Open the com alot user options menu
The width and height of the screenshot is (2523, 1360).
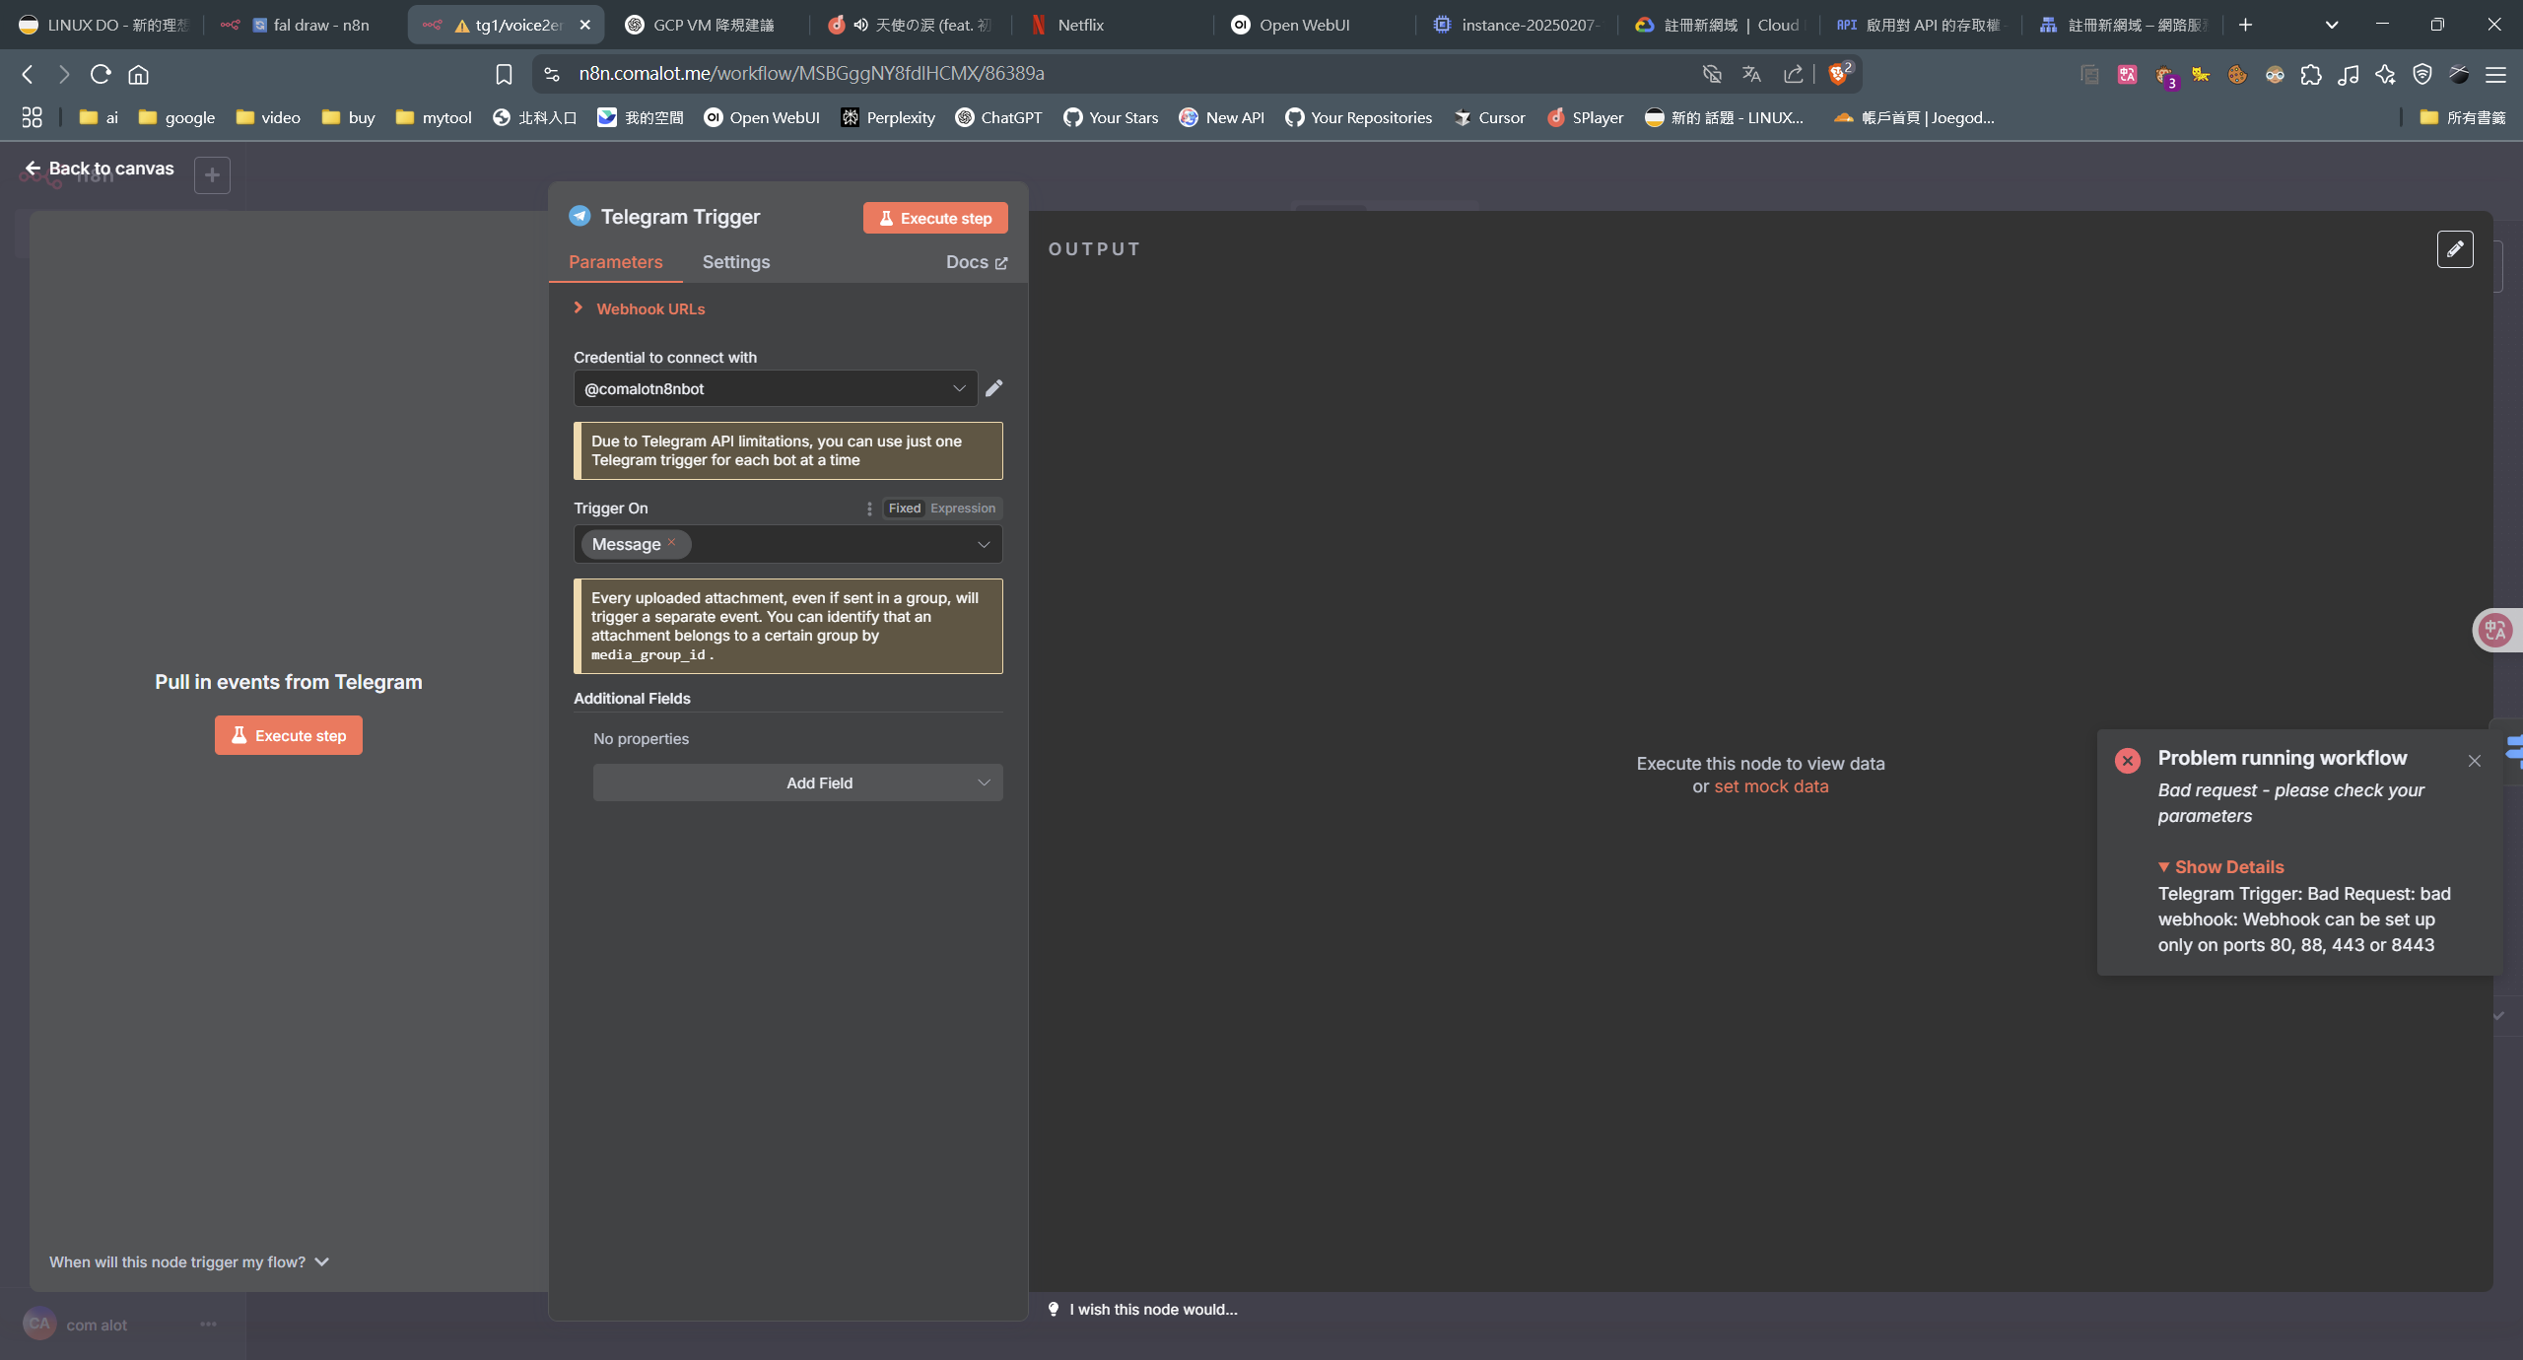pyautogui.click(x=208, y=1324)
